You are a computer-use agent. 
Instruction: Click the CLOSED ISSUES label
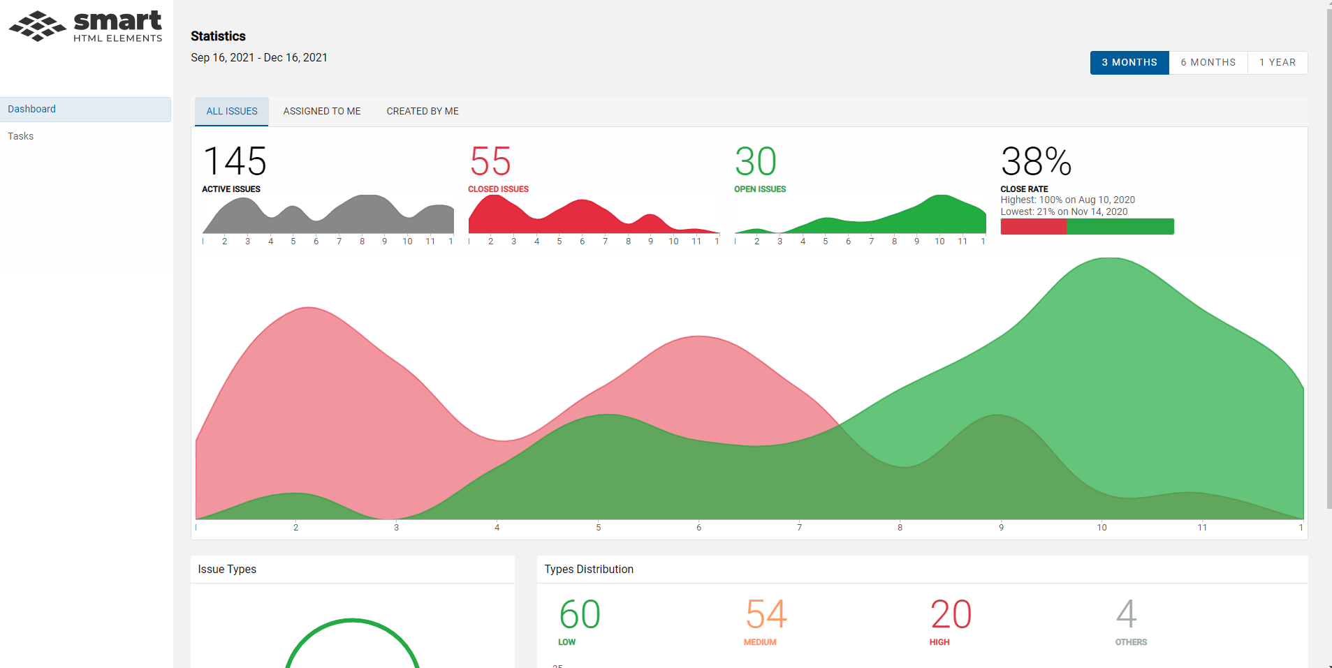pos(498,189)
